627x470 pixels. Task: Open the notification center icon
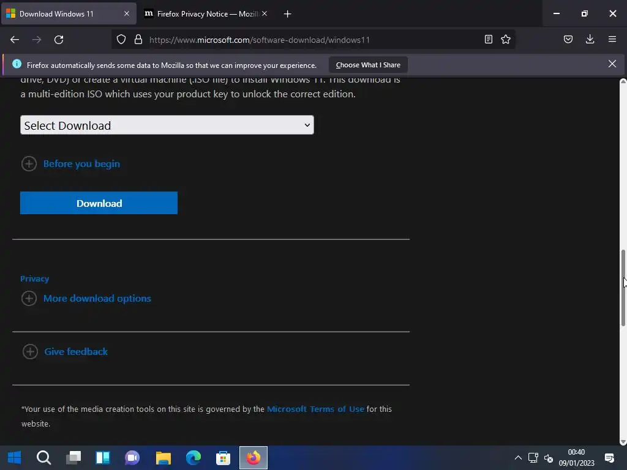(609, 458)
